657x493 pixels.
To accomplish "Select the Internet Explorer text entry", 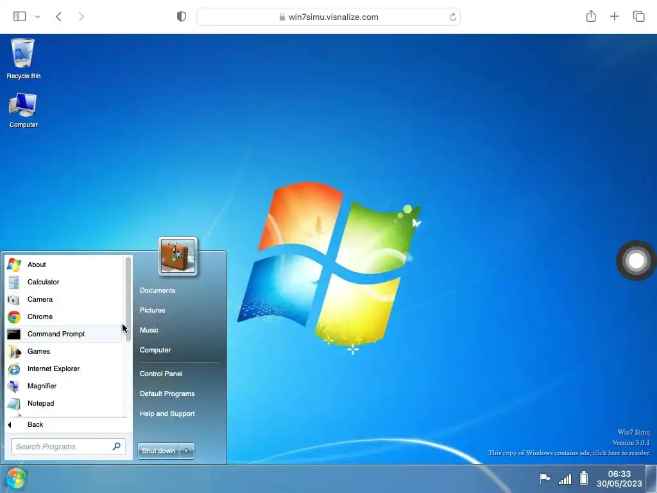I will pyautogui.click(x=53, y=368).
